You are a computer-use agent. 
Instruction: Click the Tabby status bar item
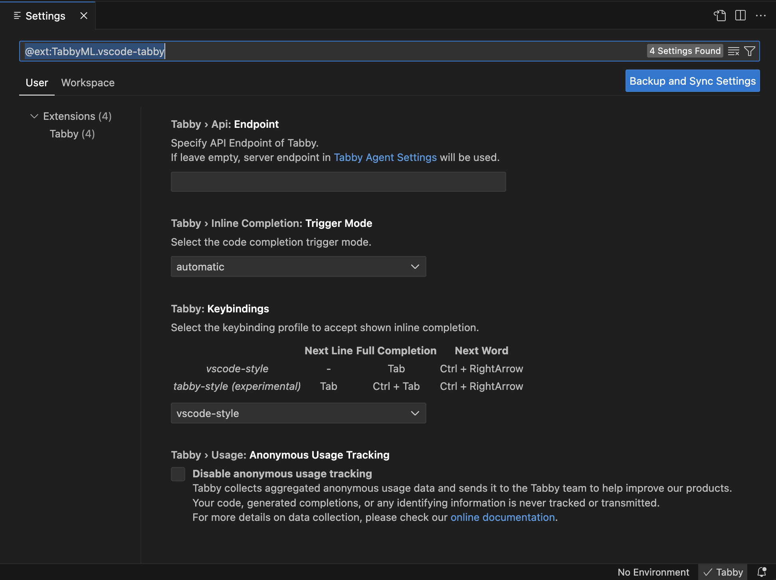[723, 572]
